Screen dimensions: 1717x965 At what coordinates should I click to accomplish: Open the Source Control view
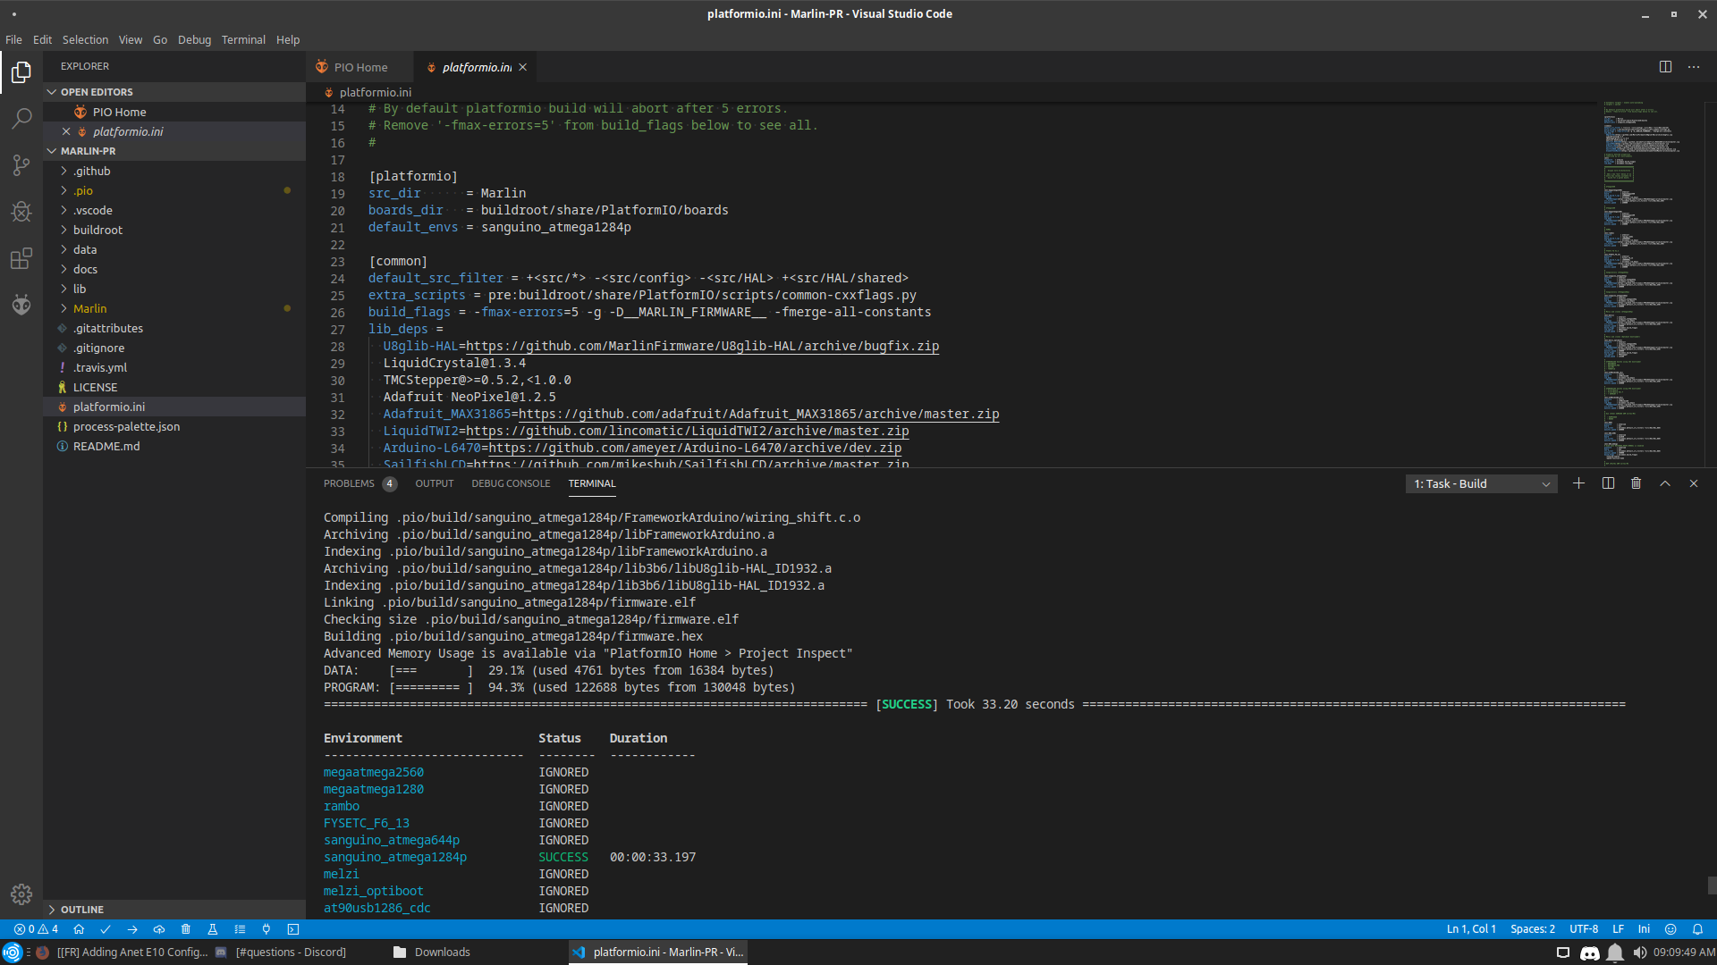[21, 165]
